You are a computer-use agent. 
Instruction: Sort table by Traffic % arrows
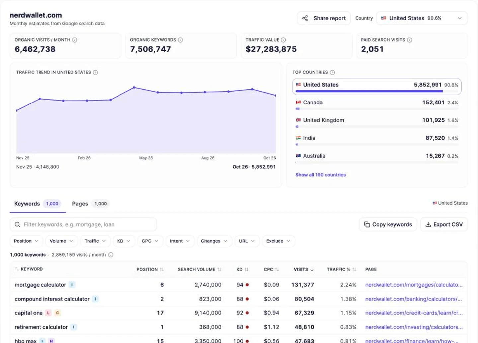(x=354, y=269)
